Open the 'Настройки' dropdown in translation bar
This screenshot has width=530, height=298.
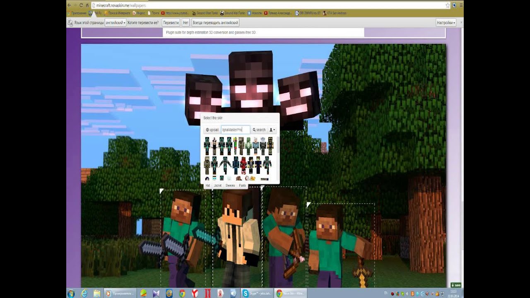446,23
